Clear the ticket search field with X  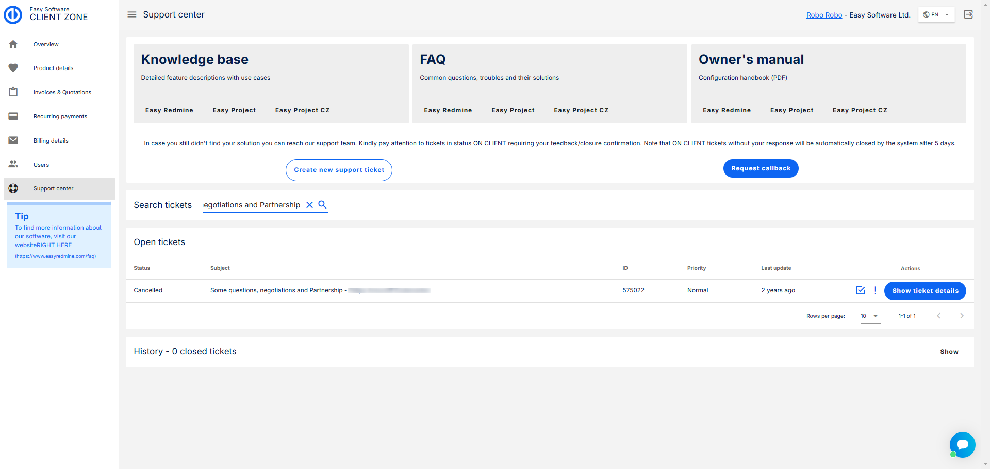[309, 205]
